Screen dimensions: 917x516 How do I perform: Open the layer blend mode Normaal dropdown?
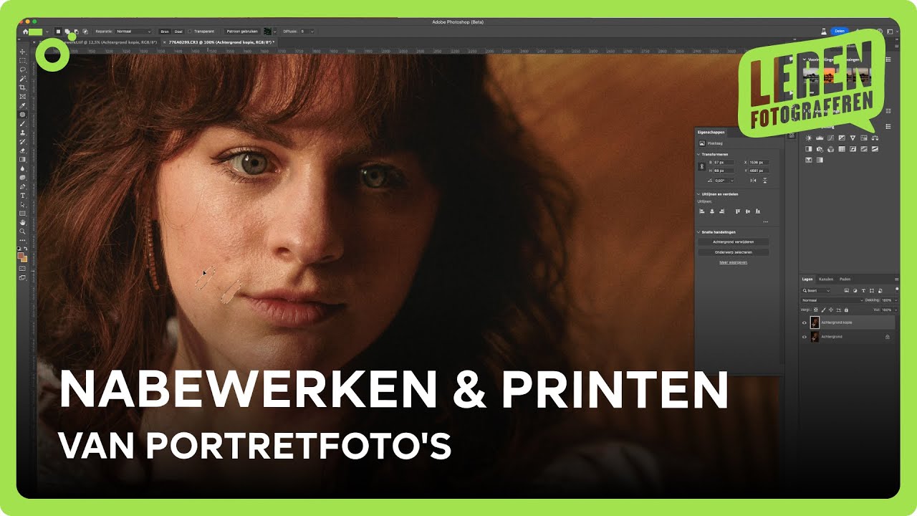tap(832, 300)
